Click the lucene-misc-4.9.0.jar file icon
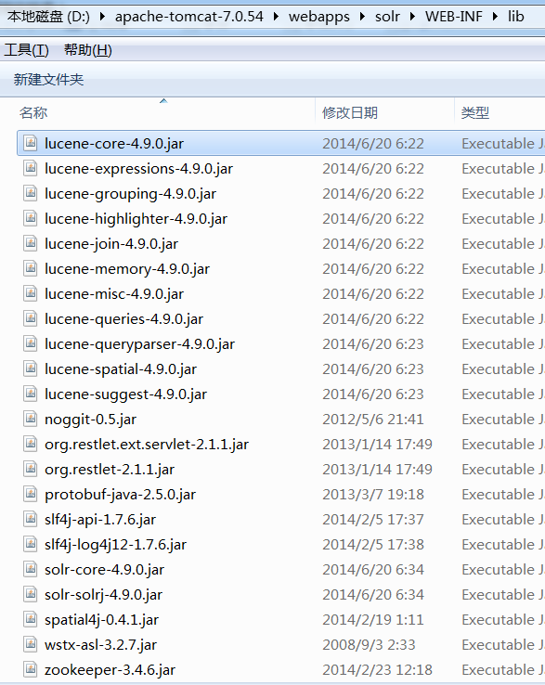 coord(30,293)
